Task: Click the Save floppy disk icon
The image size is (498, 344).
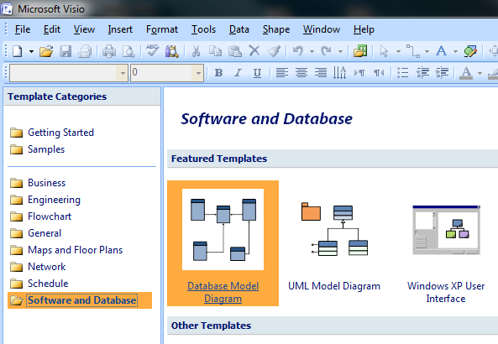Action: [66, 51]
